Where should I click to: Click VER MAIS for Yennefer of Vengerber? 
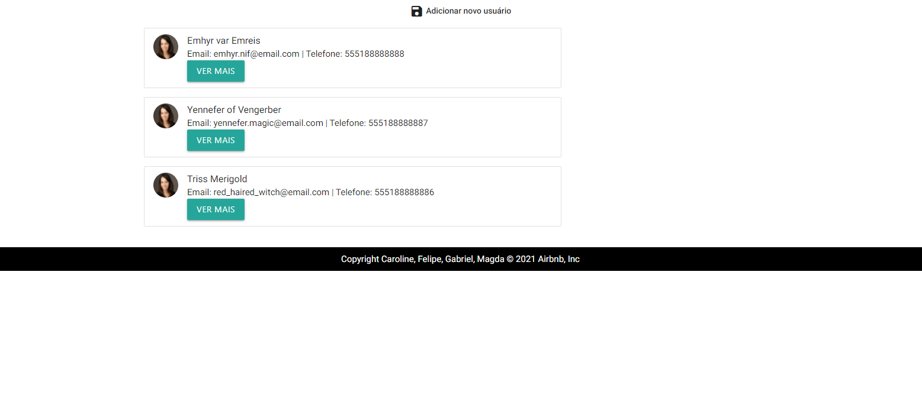(x=216, y=140)
